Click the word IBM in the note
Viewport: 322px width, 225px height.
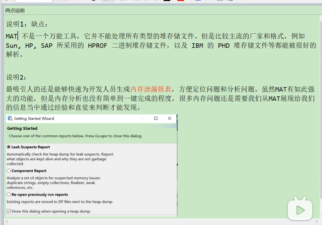[x=197, y=46]
